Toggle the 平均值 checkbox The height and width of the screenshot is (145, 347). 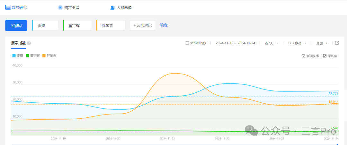[x=325, y=56]
